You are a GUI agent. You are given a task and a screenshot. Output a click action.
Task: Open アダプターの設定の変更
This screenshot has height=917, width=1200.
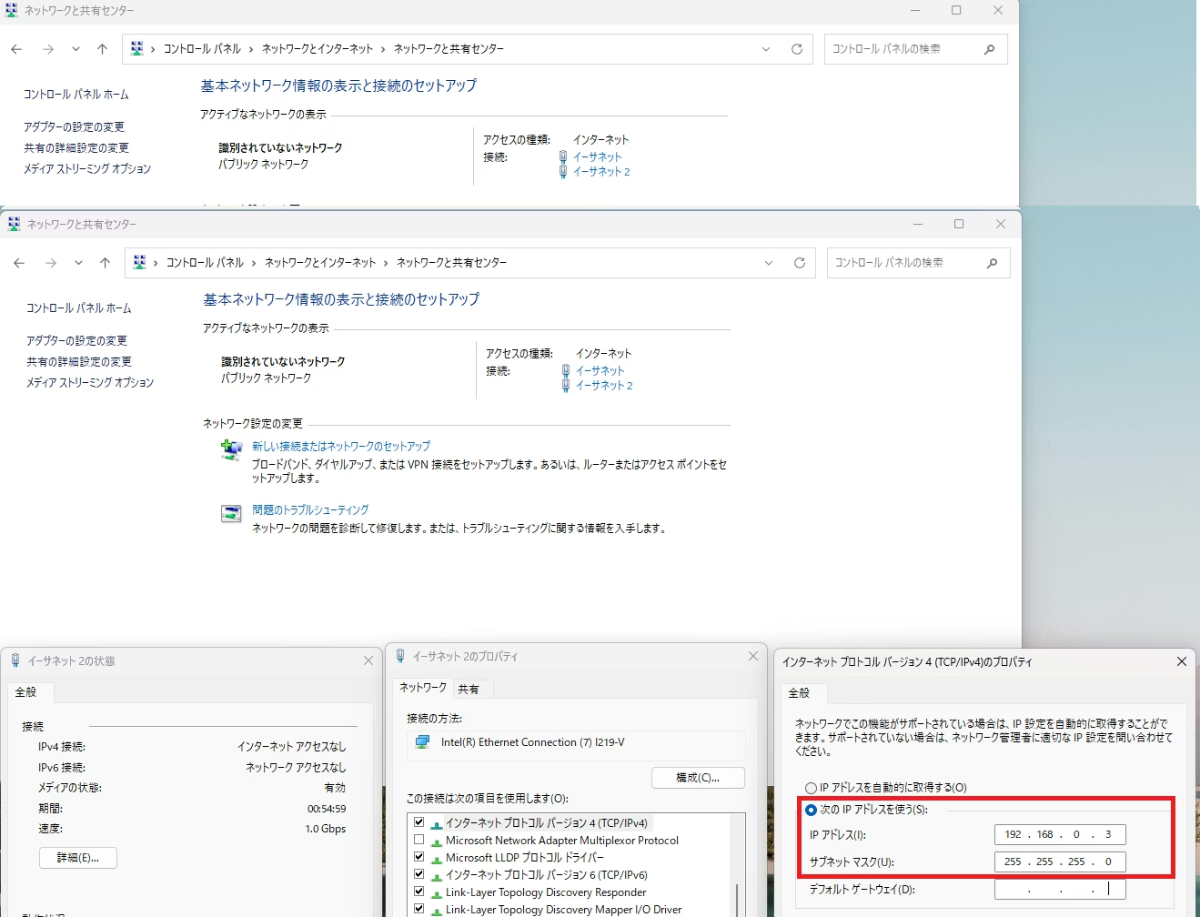coord(79,340)
